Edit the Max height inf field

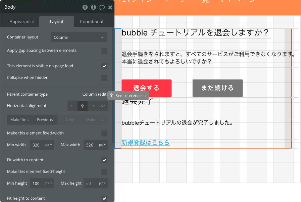click(91, 183)
